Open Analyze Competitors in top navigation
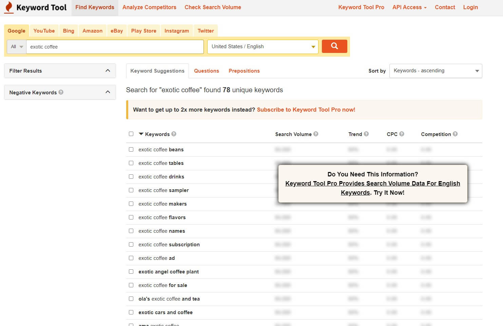This screenshot has width=503, height=326. pos(149,7)
